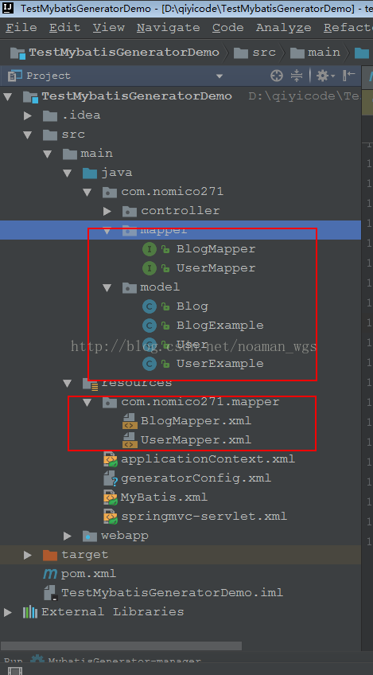Click the UserMapper.xml file icon
Image resolution: width=373 pixels, height=675 pixels.
(x=129, y=440)
